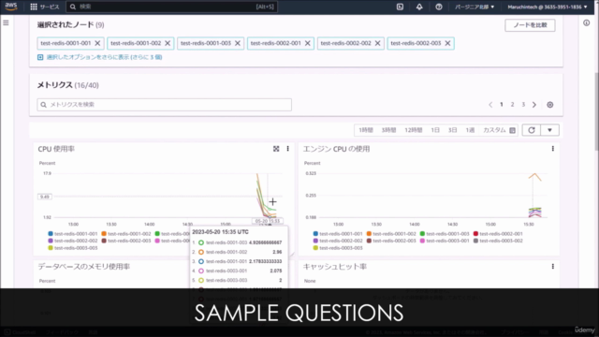Expand 選択したオプションをさらに表示 link
599x337 pixels.
coord(100,57)
